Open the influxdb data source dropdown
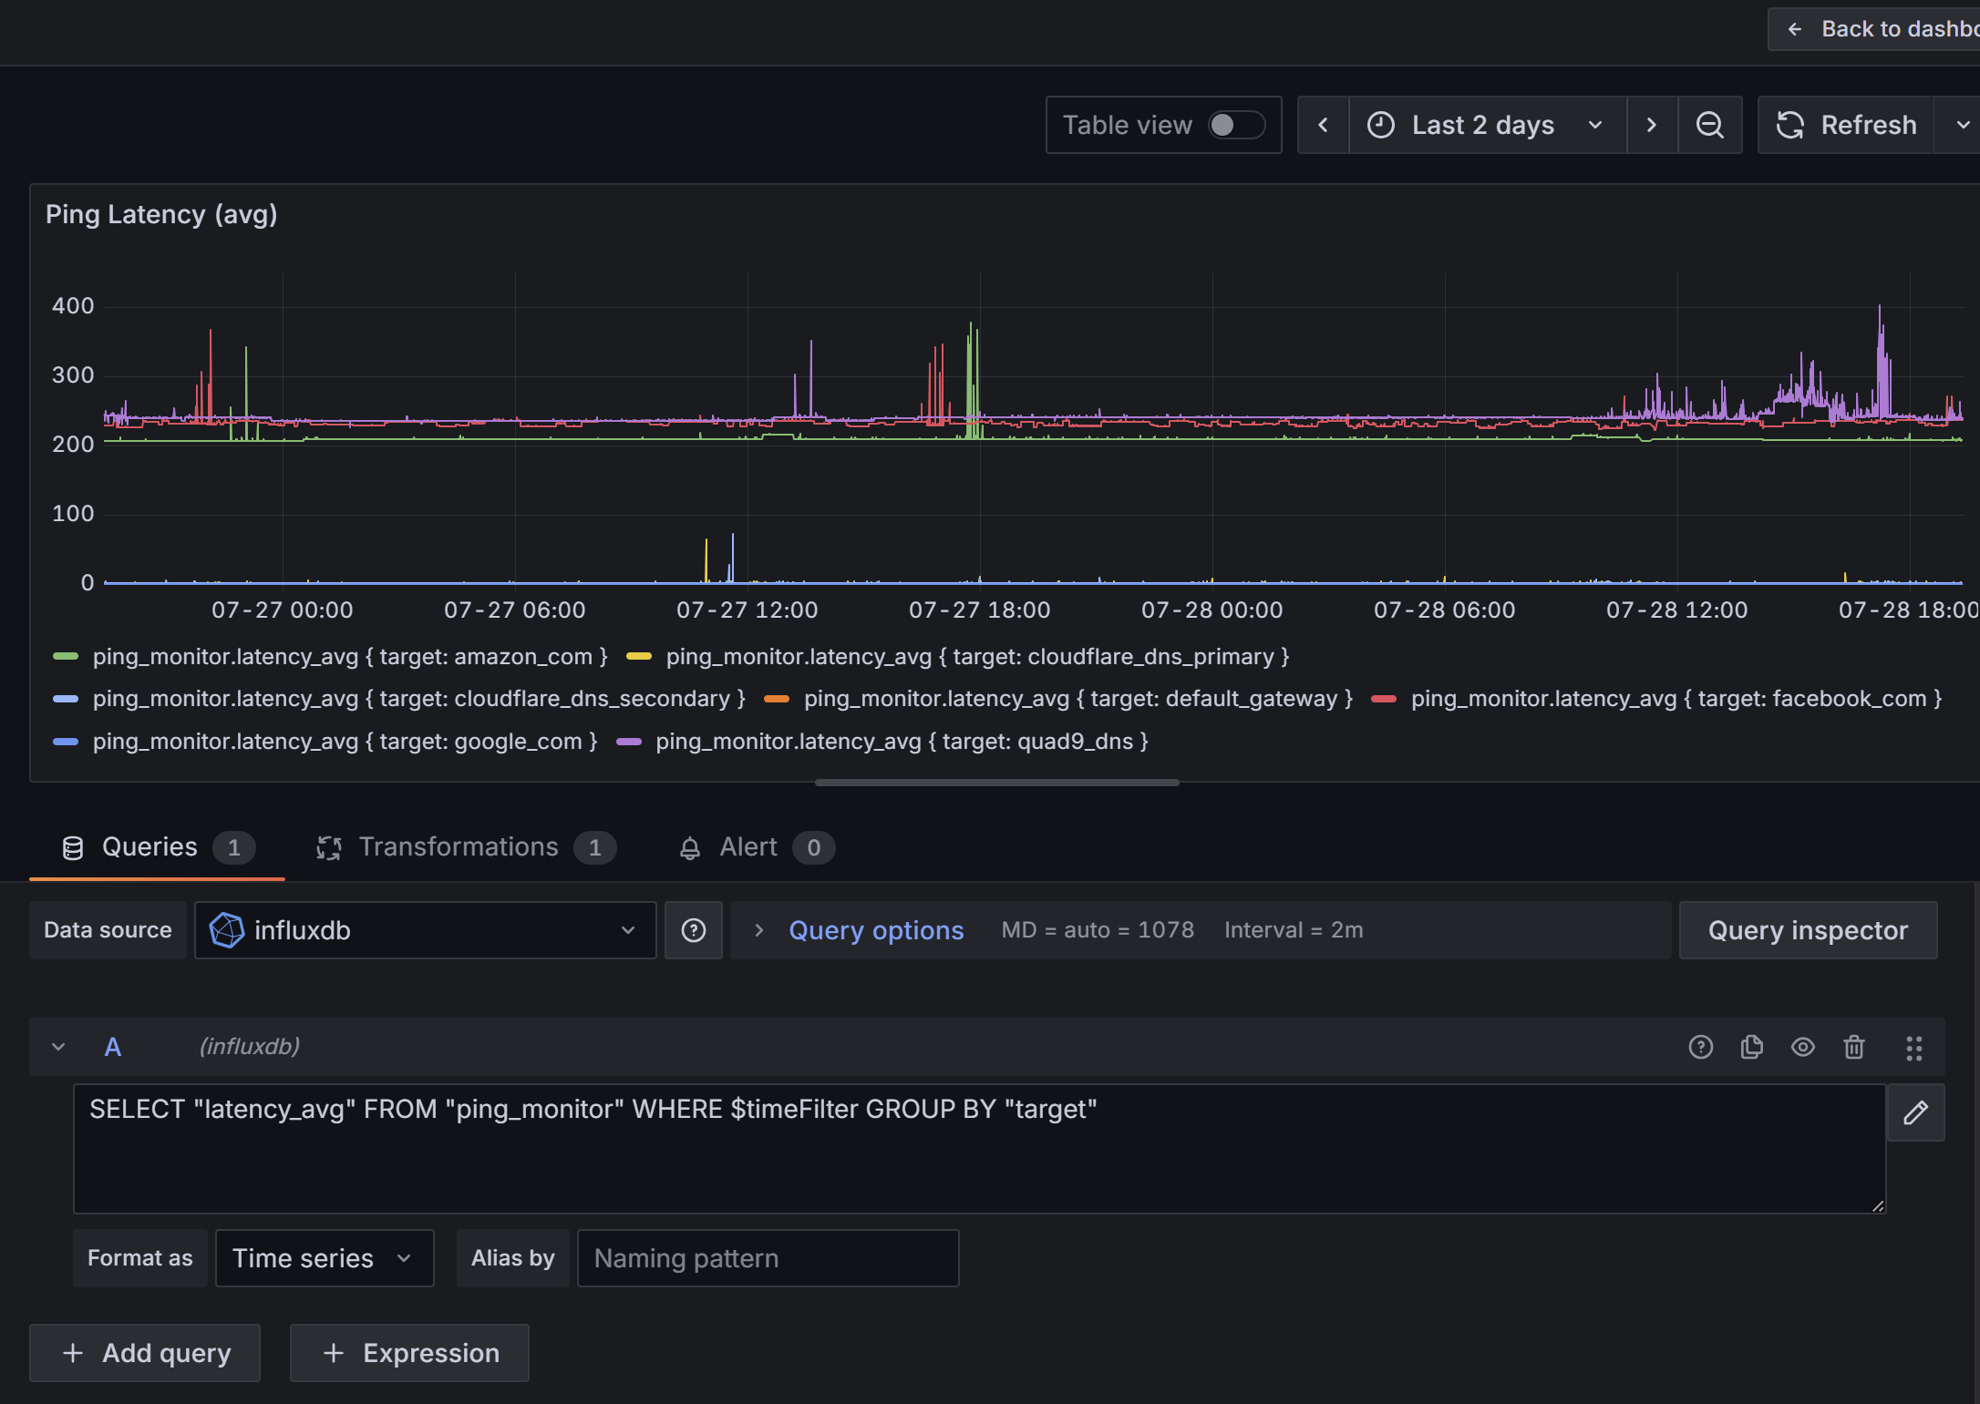1980x1404 pixels. 425,930
